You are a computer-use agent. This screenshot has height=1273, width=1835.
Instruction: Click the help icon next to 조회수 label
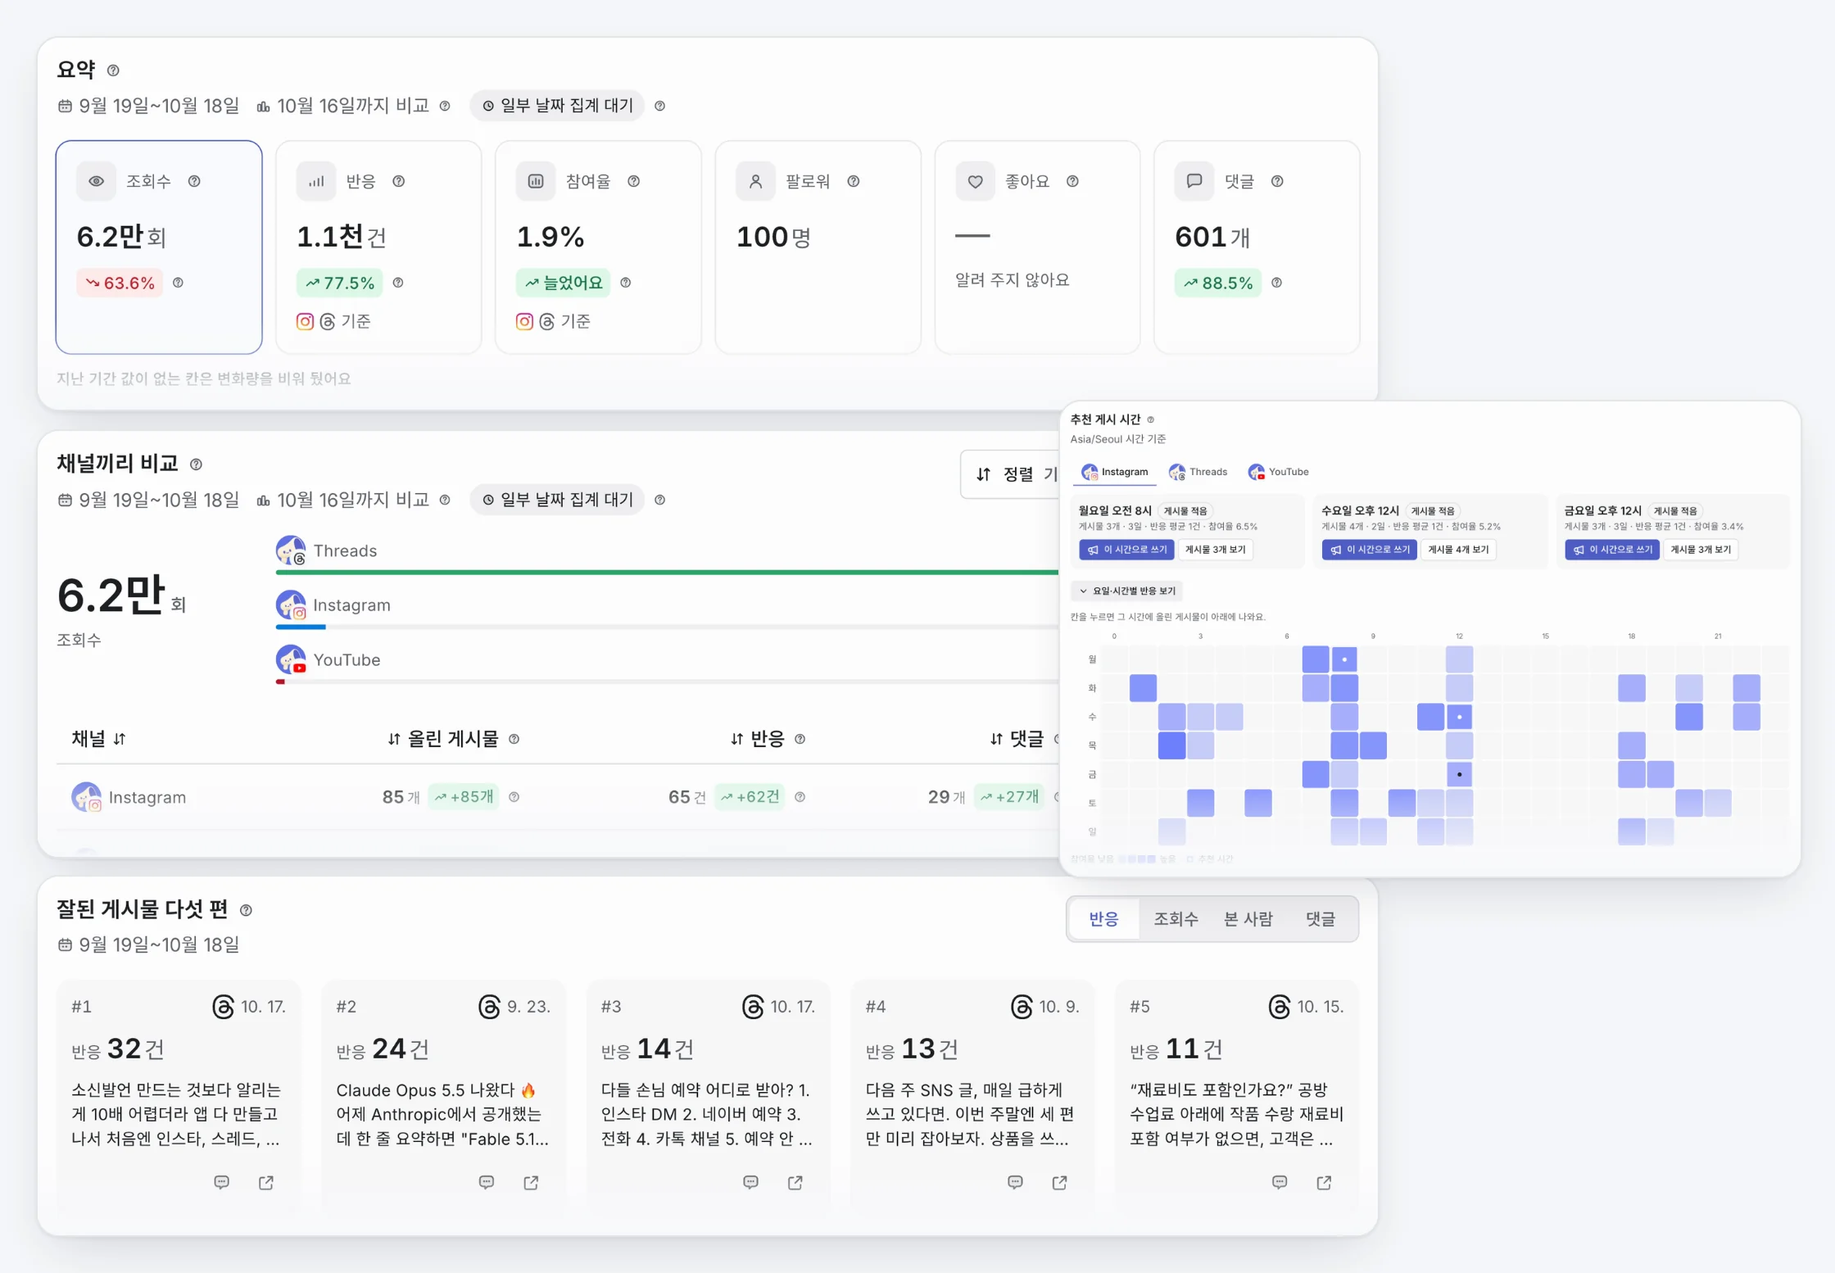pyautogui.click(x=194, y=181)
